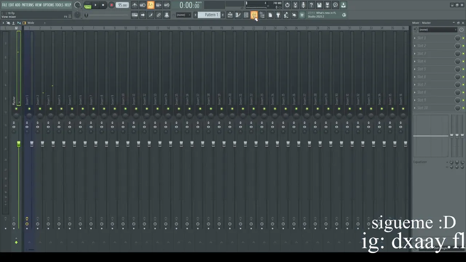The width and height of the screenshot is (466, 262).
Task: Open the PATTERNS menu
Action: tap(28, 5)
